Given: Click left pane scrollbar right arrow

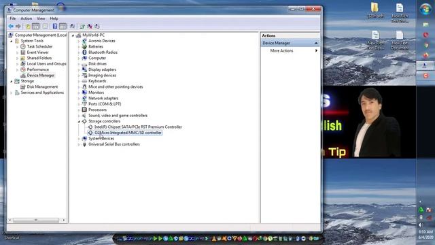Looking at the screenshot, I should pyautogui.click(x=64, y=220).
